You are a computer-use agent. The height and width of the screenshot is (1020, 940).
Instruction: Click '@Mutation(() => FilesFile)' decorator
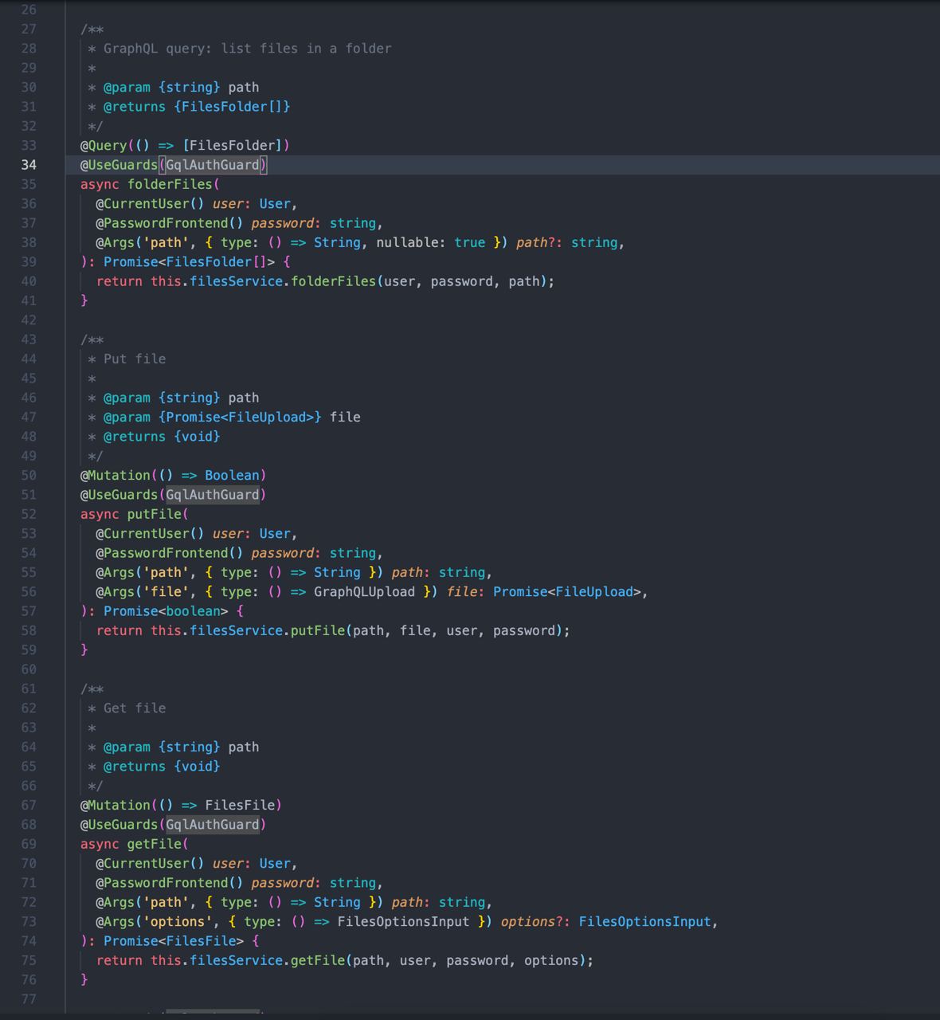click(182, 806)
